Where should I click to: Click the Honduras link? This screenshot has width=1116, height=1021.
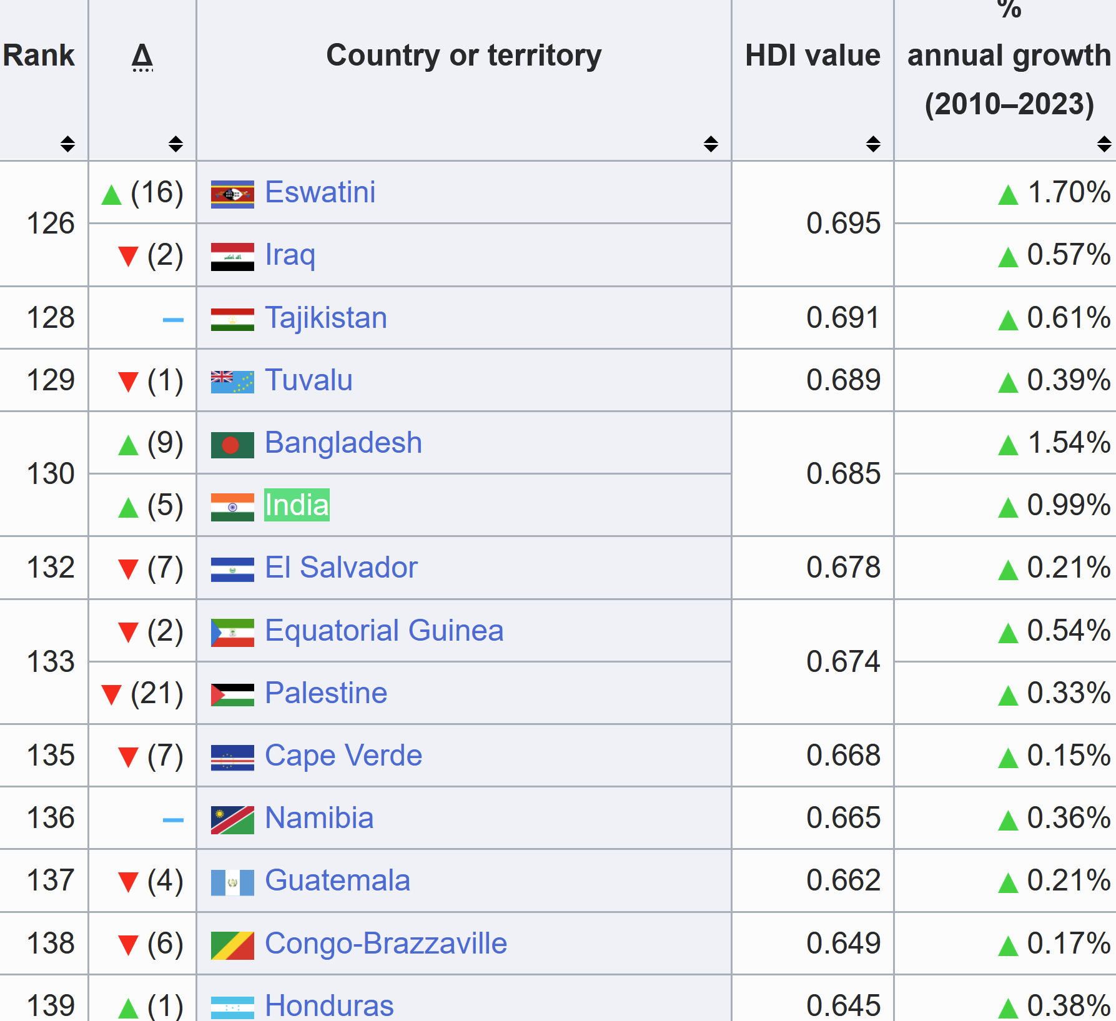point(329,1005)
